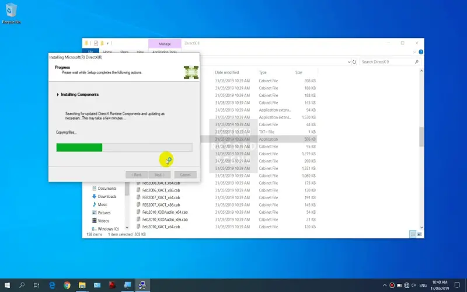Click the battery tray icon
Viewport: 467px width, 292px height.
point(399,285)
